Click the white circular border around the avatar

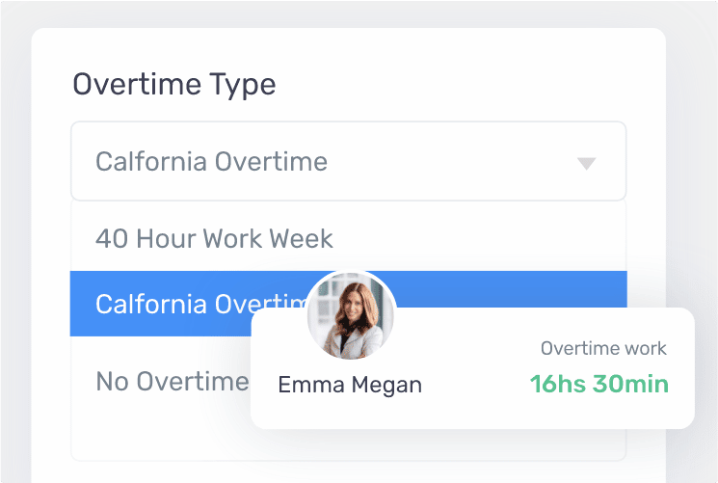coord(351,273)
